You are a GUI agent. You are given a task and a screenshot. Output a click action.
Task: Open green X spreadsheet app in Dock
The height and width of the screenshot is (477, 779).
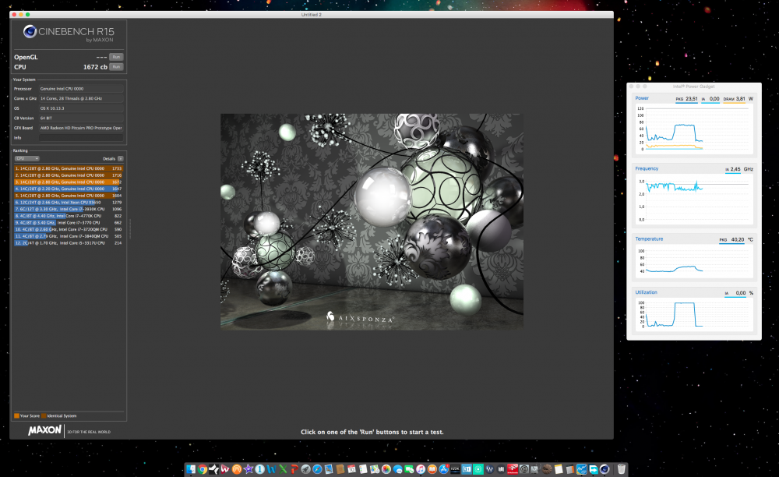pos(283,469)
